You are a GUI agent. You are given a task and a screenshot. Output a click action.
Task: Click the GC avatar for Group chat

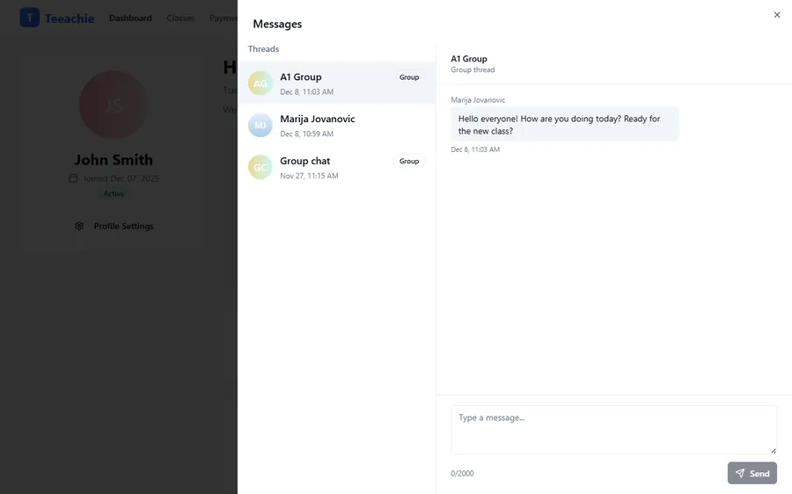pyautogui.click(x=260, y=167)
